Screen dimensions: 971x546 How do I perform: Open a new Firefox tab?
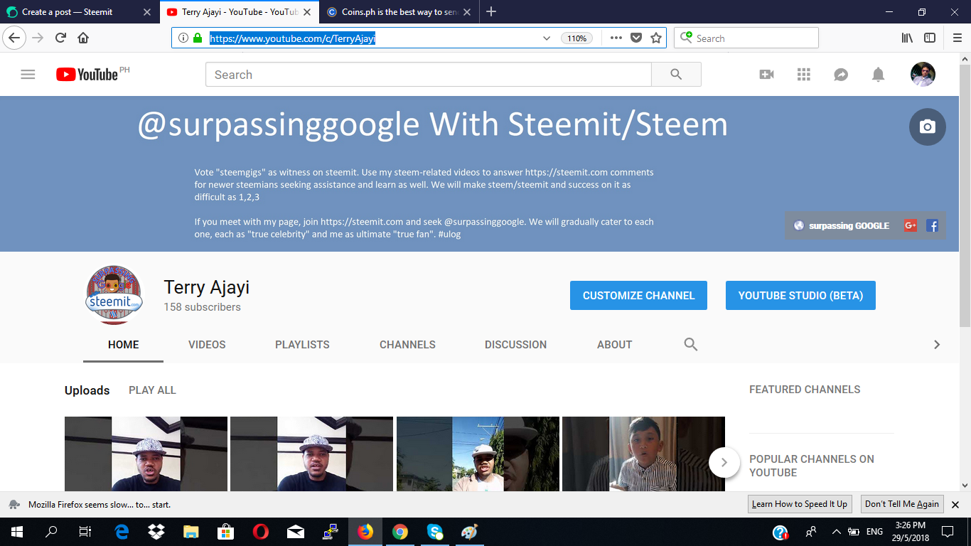(x=491, y=11)
